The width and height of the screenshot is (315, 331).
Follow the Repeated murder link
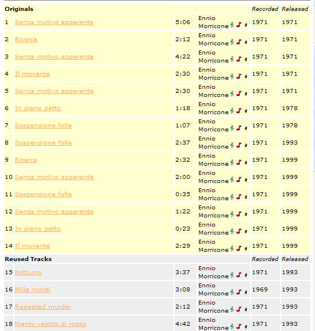43,307
